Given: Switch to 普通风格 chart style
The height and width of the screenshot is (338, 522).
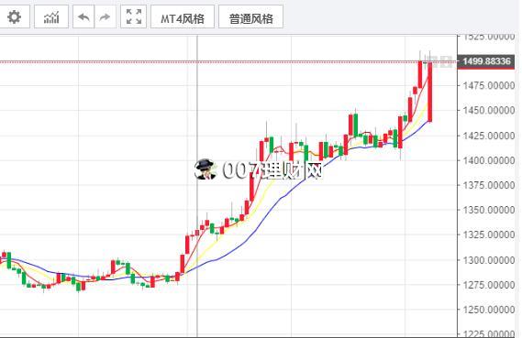Looking at the screenshot, I should (x=251, y=17).
